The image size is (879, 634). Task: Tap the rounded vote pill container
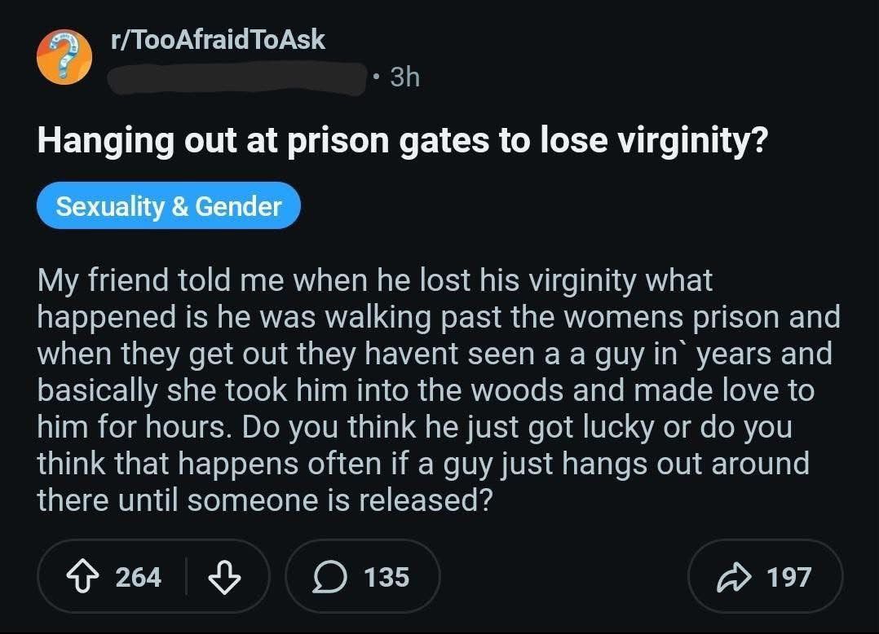point(154,576)
